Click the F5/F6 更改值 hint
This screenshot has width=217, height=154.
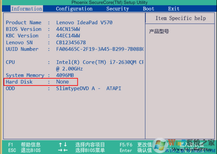136,145
